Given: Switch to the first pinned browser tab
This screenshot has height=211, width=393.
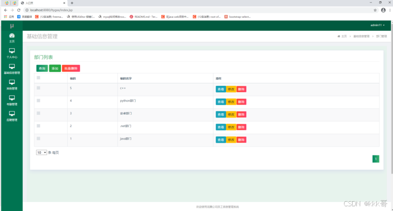Looking at the screenshot, I should click(x=7, y=3).
